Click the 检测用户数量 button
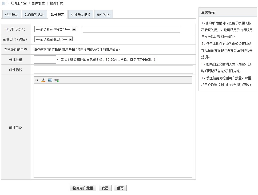This screenshot has width=258, height=195. tap(83, 188)
